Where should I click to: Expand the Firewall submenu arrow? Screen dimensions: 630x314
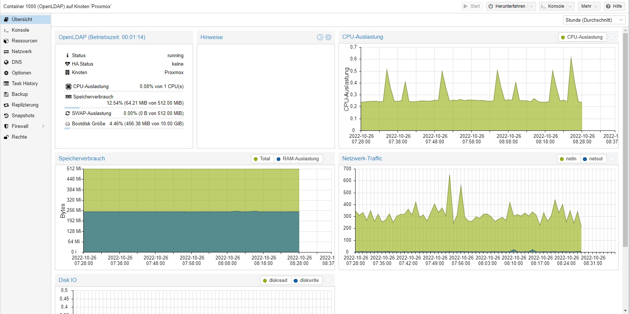pyautogui.click(x=43, y=126)
